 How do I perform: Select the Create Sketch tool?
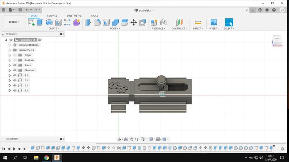[x=31, y=22]
